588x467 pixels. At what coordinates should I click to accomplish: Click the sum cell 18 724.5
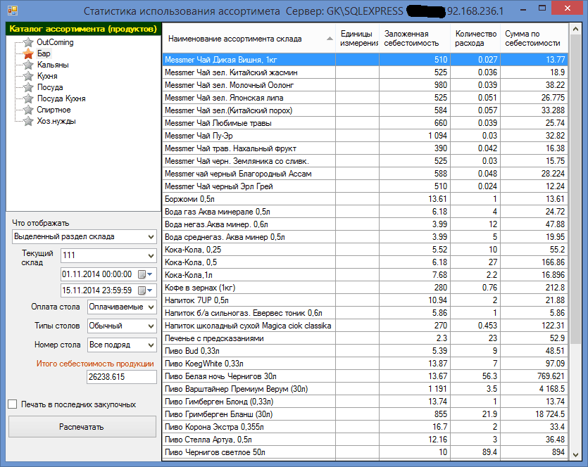534,414
